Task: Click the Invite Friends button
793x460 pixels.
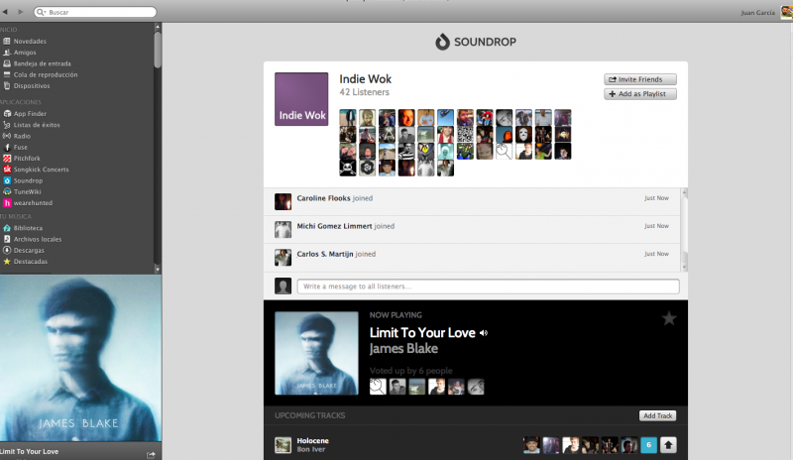Action: point(640,79)
